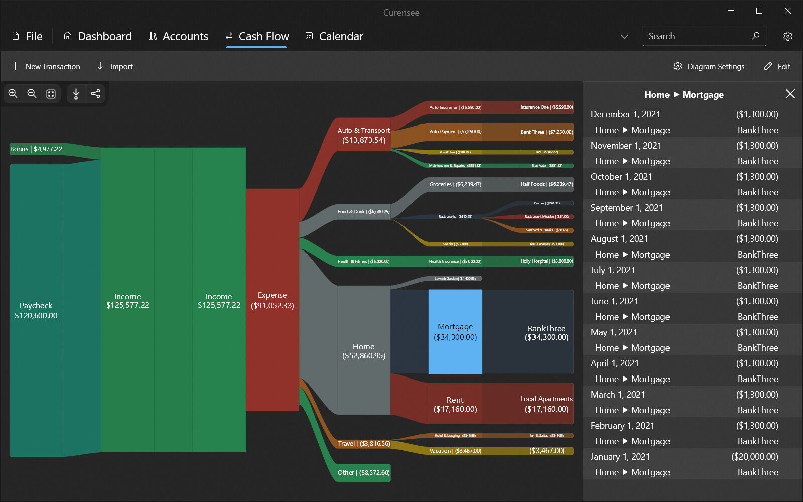The image size is (803, 502).
Task: Expand the navigation overflow chevron
Action: coord(624,36)
